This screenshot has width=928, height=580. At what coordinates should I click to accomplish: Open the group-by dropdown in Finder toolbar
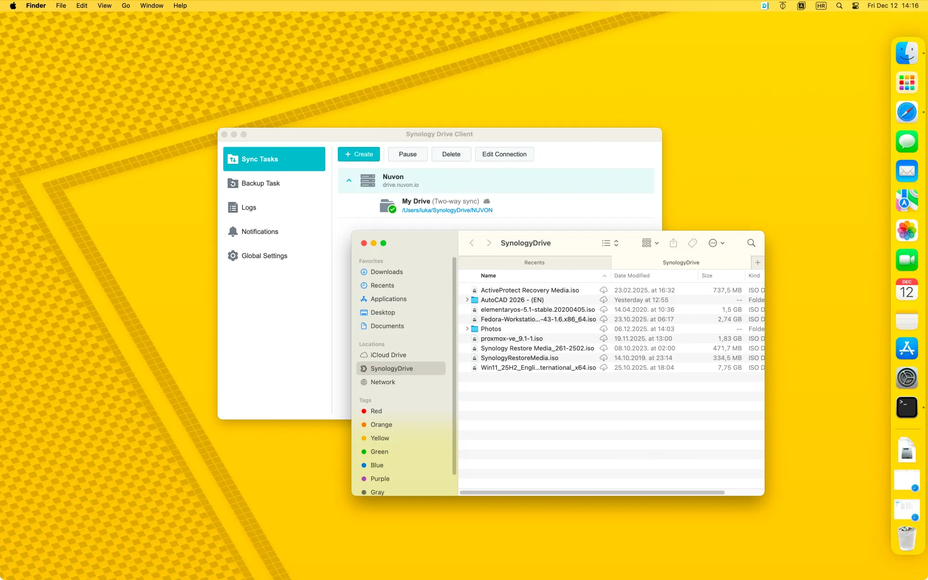[x=650, y=243]
